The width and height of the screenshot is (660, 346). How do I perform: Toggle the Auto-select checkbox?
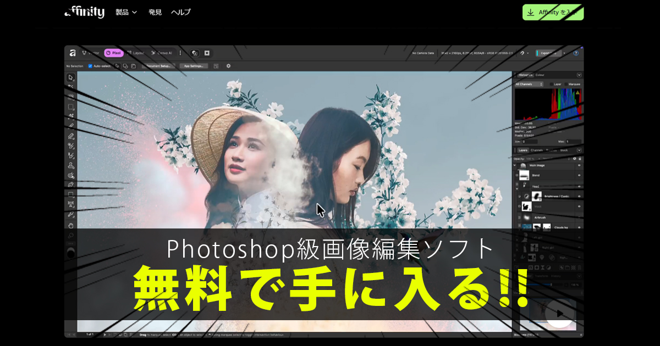coord(90,66)
